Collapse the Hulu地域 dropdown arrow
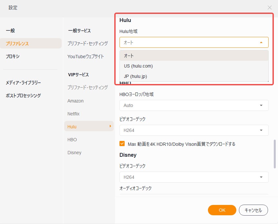Viewport: 278px width, 224px height. (x=261, y=42)
